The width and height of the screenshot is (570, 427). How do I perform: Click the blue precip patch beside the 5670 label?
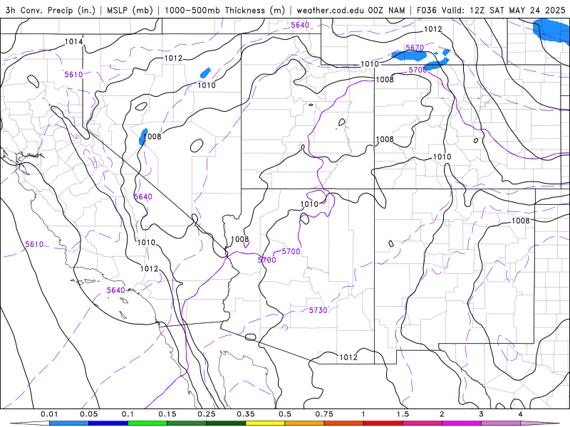409,56
